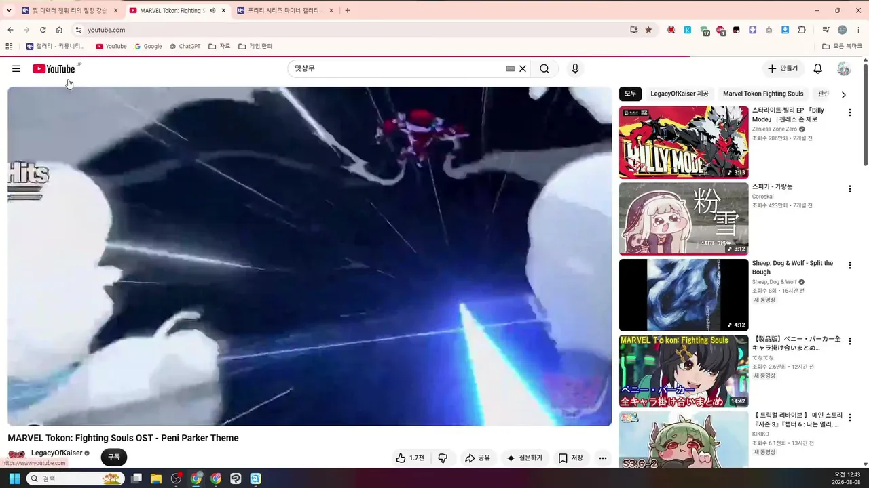
Task: Open the browser home page
Action: pos(59,30)
